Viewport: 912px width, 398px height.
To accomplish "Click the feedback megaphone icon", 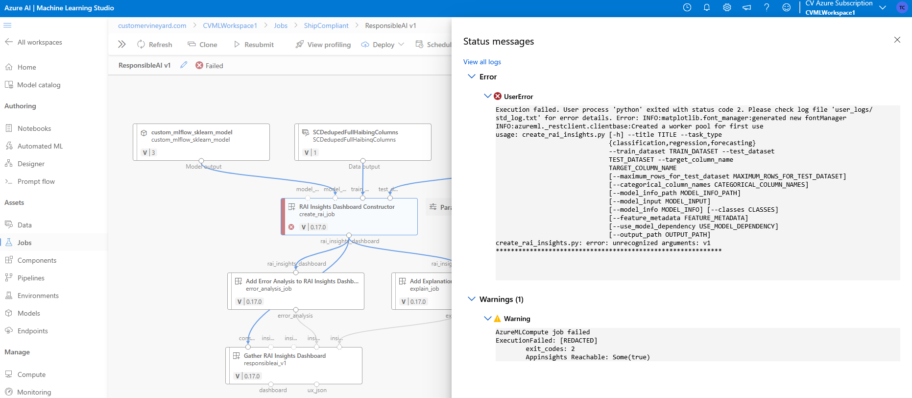I will [x=746, y=7].
